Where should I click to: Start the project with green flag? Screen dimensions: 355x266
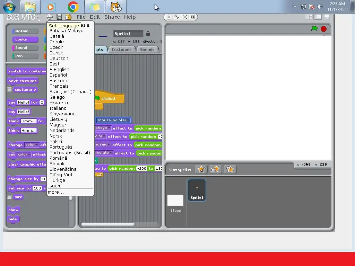tap(314, 29)
